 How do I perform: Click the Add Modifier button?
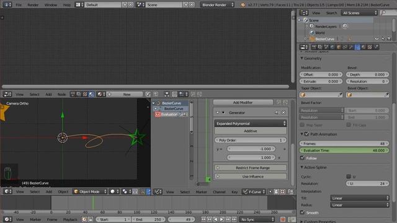pyautogui.click(x=243, y=102)
